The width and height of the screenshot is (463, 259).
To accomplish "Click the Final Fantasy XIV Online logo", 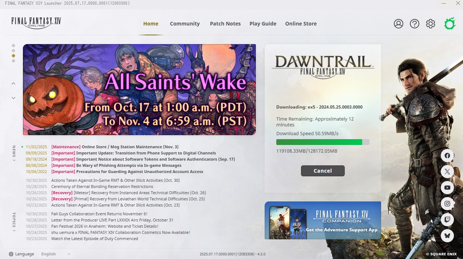I will pyautogui.click(x=36, y=23).
